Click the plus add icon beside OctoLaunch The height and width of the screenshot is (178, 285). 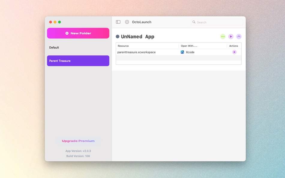(x=127, y=22)
